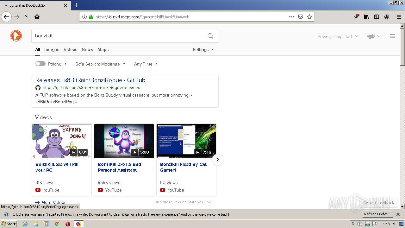Open the Firefox hamburger menu
Viewport: 405px width, 228px height.
(399, 17)
